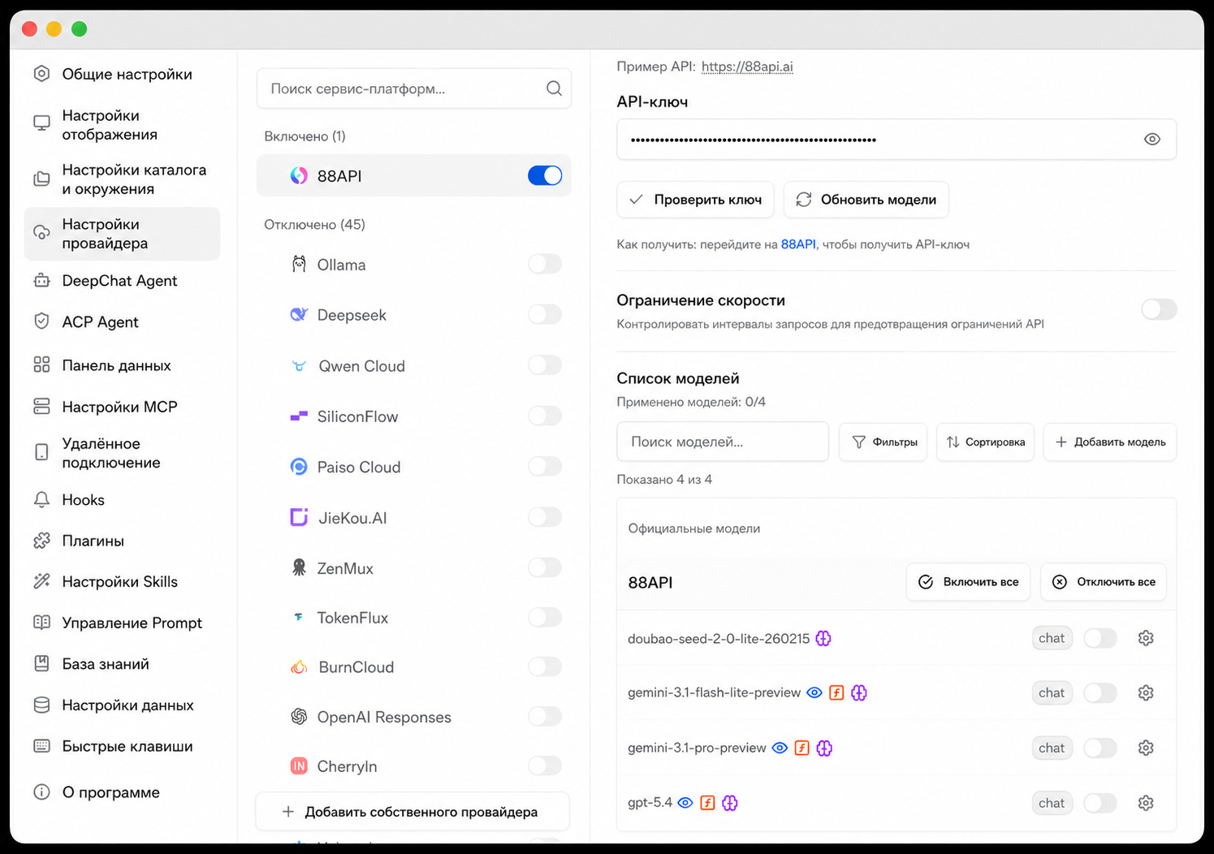Disable the 88API provider toggle
The height and width of the screenshot is (854, 1214).
[x=545, y=175]
